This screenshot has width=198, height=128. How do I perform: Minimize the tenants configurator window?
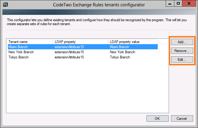(170, 3)
